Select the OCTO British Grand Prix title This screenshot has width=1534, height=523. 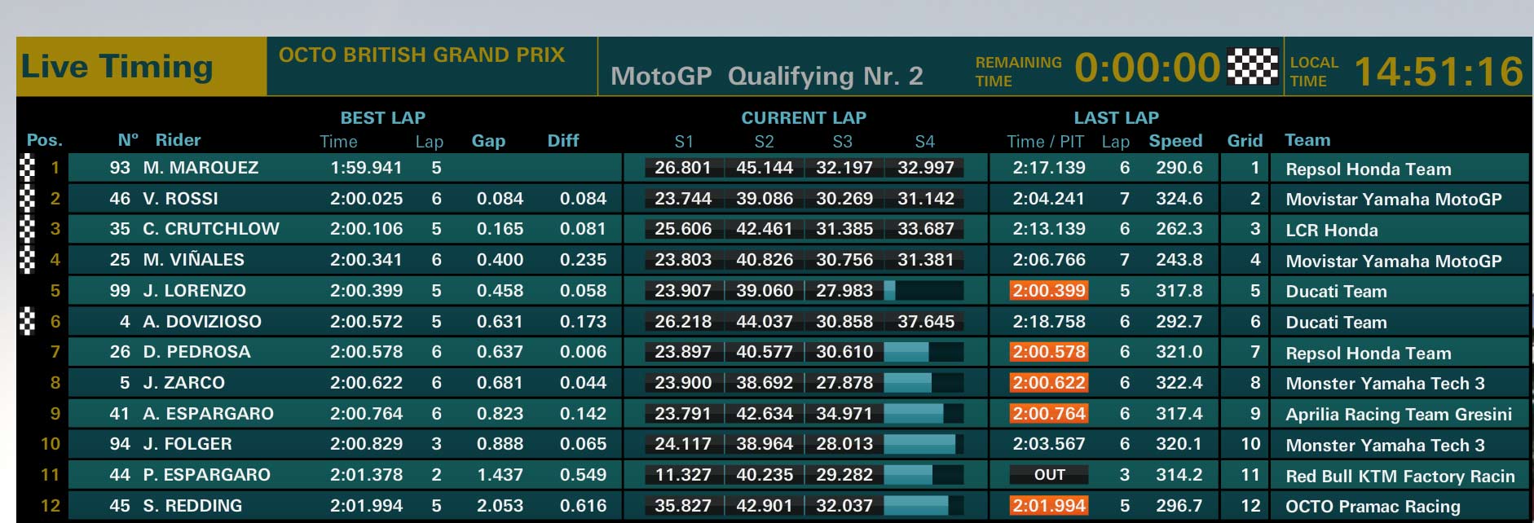421,55
